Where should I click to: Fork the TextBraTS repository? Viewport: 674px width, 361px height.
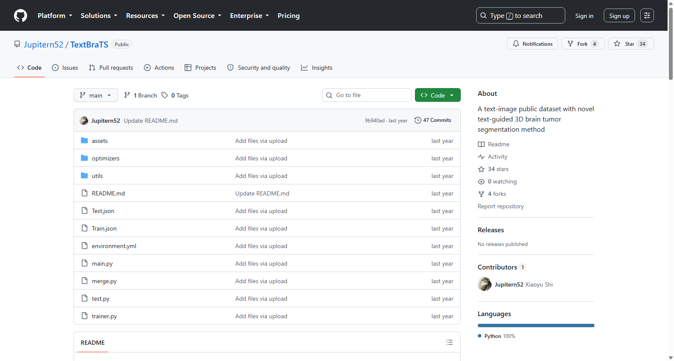(x=583, y=44)
